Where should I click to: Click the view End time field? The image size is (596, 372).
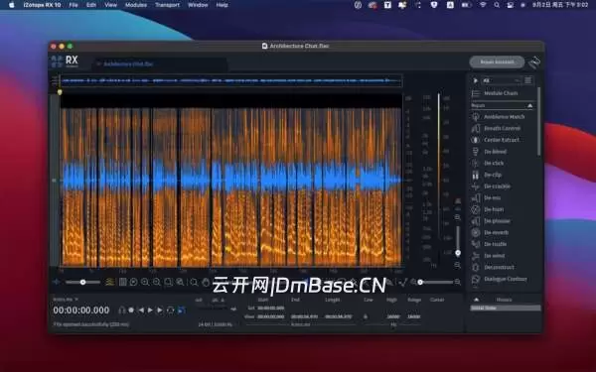305,316
